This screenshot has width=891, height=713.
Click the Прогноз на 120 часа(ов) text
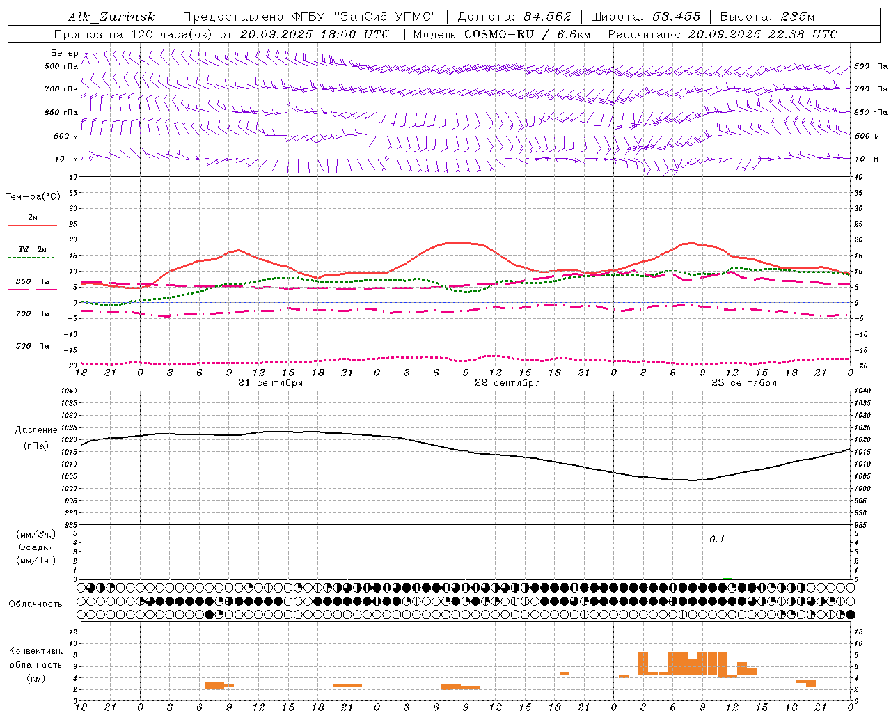(134, 34)
